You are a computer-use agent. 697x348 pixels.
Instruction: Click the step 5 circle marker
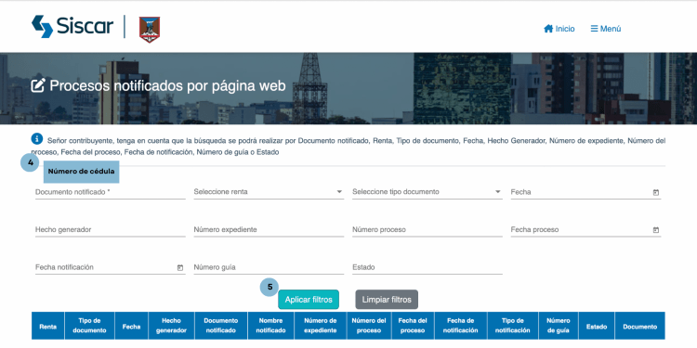point(270,287)
